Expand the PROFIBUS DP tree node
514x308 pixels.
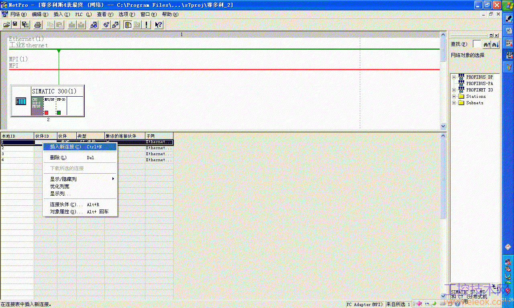pos(454,77)
